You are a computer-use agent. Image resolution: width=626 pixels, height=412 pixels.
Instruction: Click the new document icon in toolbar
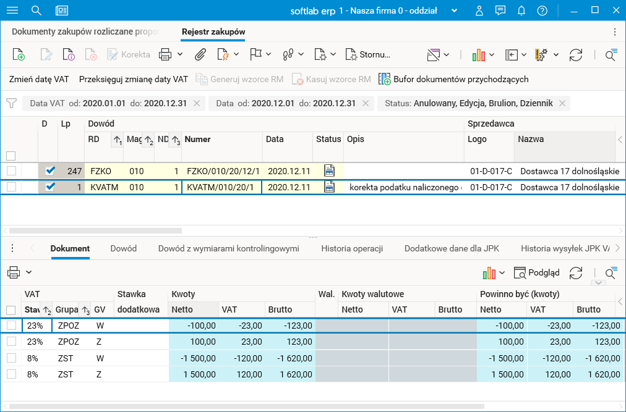click(x=19, y=55)
